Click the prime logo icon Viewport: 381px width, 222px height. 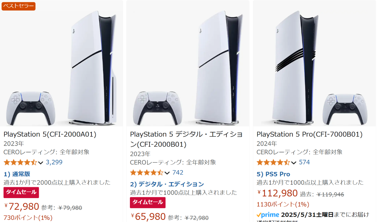(x=268, y=215)
